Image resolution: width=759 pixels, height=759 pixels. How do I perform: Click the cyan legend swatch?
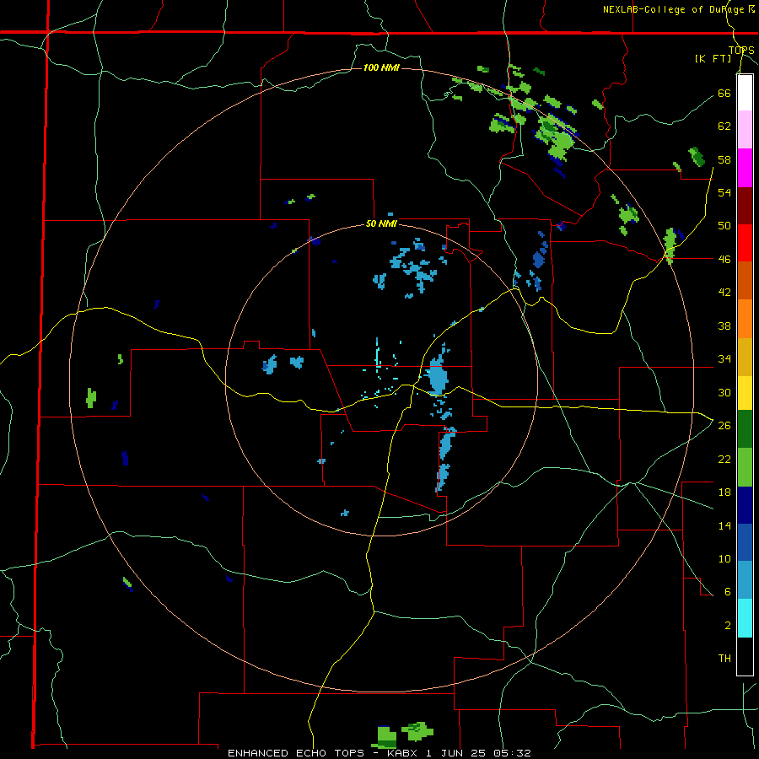(745, 618)
